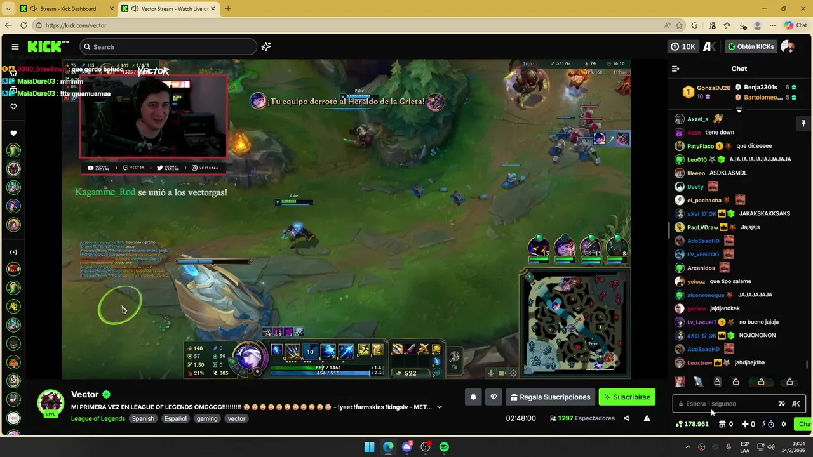Select the second unlocked emote under the chat

tap(699, 381)
